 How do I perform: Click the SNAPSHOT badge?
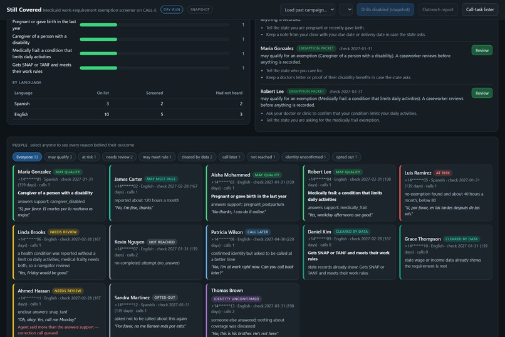coord(200,9)
